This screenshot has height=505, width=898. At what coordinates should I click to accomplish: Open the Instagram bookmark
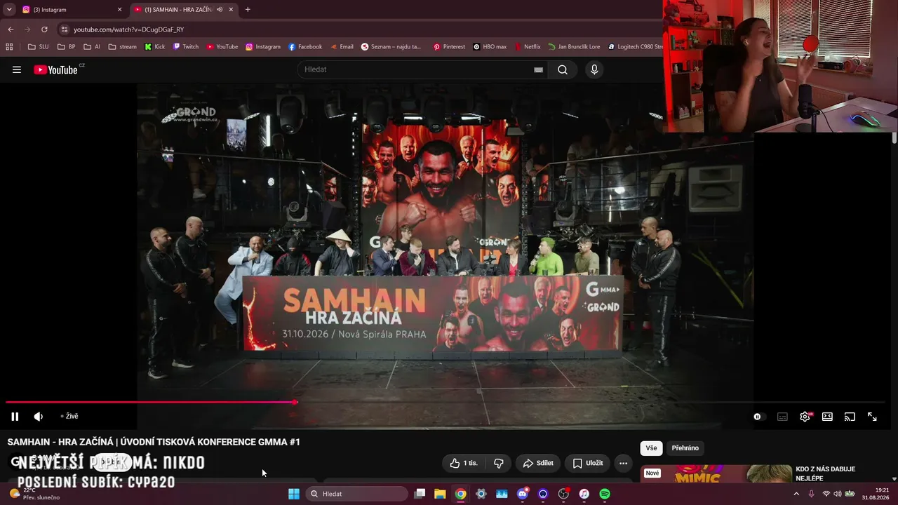(x=263, y=47)
